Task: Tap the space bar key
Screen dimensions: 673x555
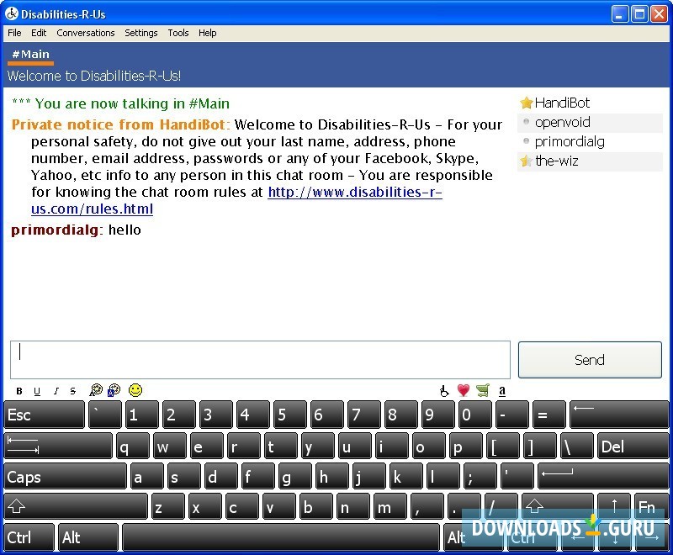Action: click(281, 537)
